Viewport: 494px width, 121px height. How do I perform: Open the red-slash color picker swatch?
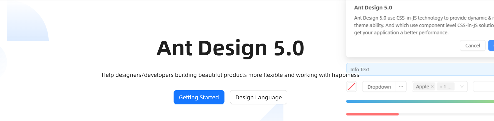(x=352, y=87)
